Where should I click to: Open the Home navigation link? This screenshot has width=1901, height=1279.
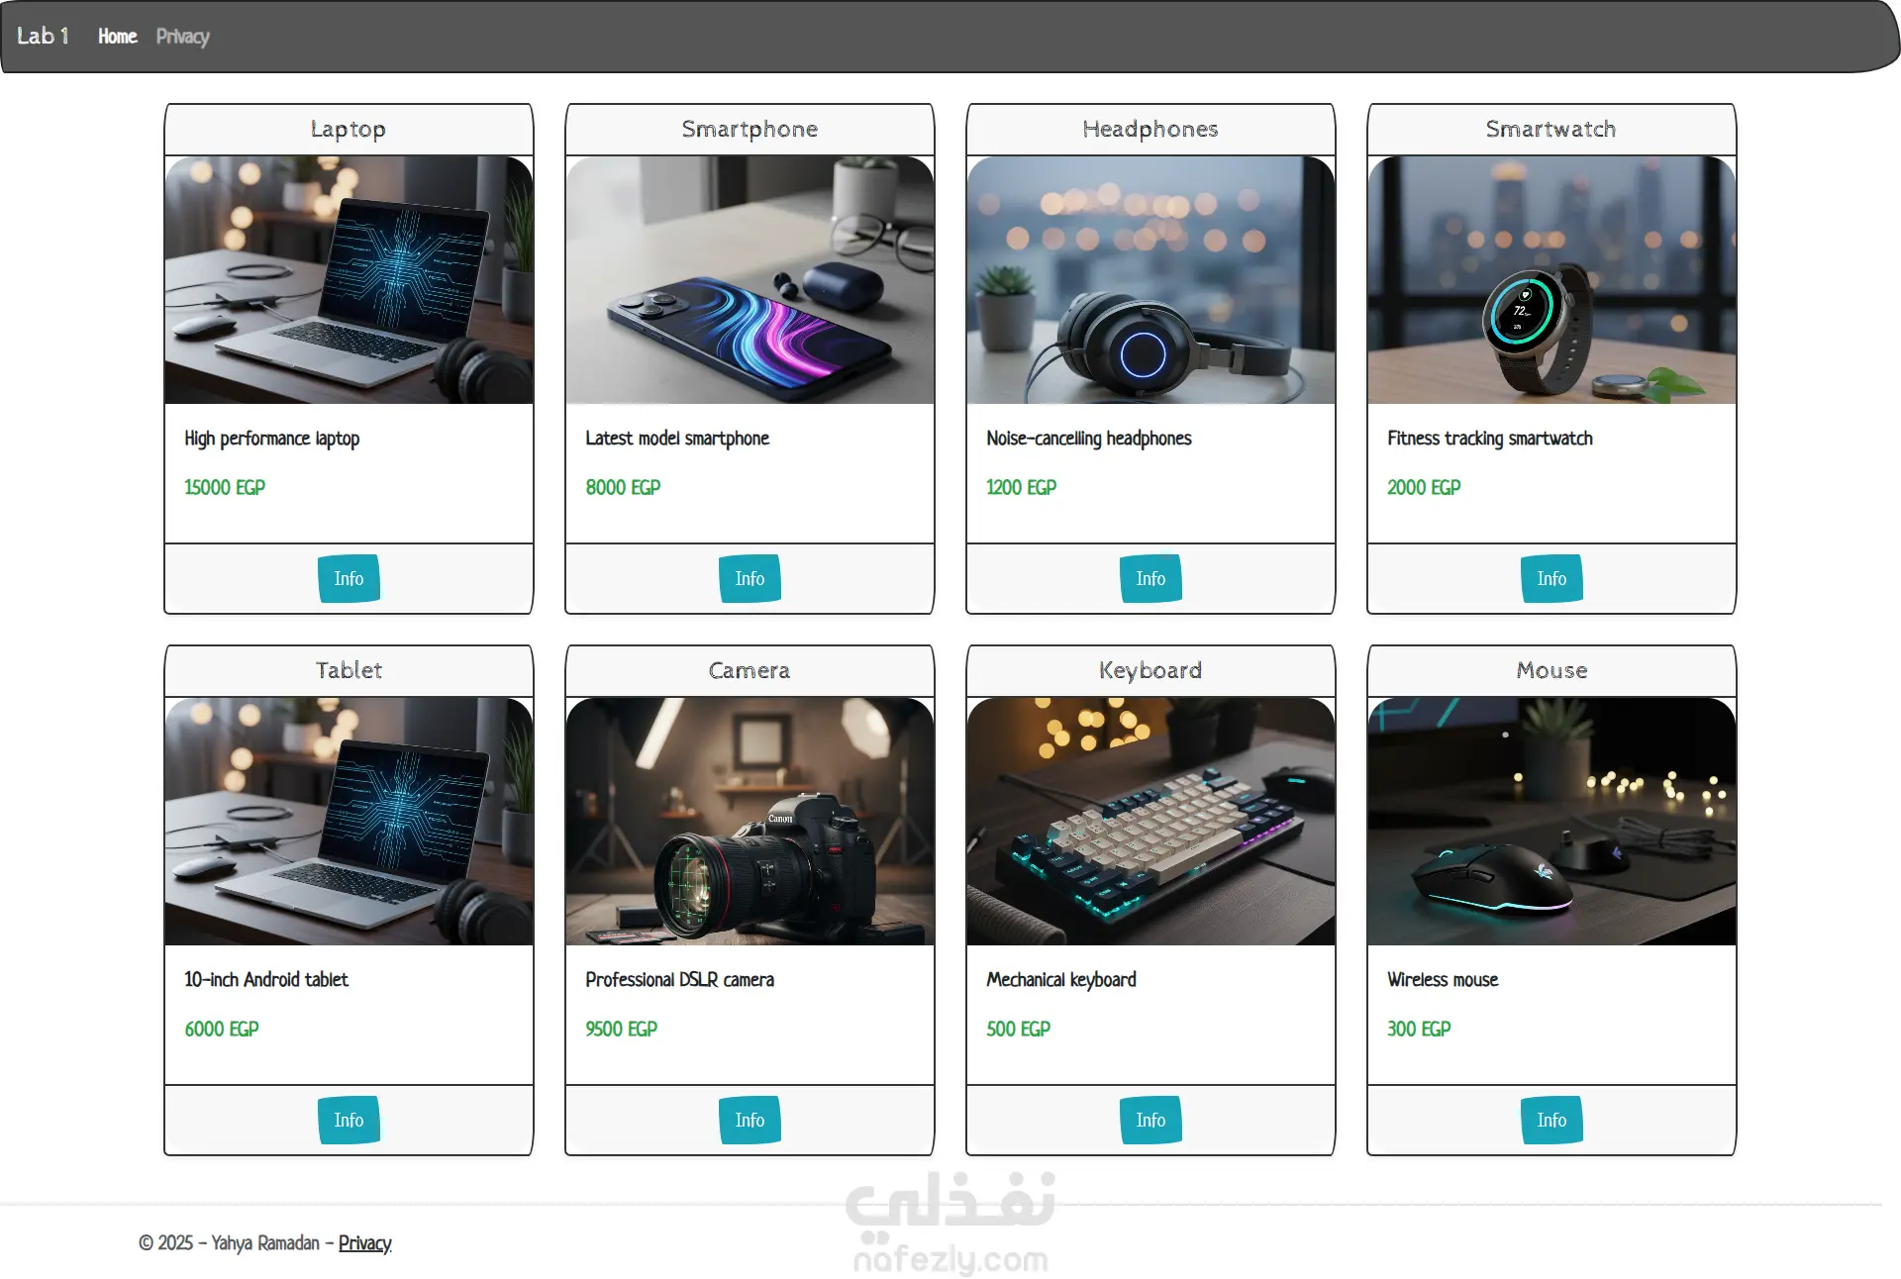click(x=117, y=37)
